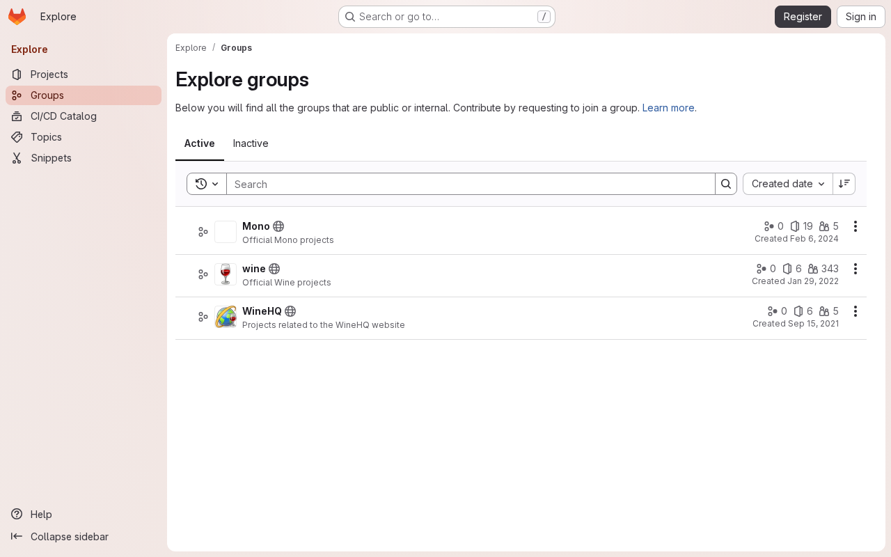Switch to the Inactive tab

point(251,143)
